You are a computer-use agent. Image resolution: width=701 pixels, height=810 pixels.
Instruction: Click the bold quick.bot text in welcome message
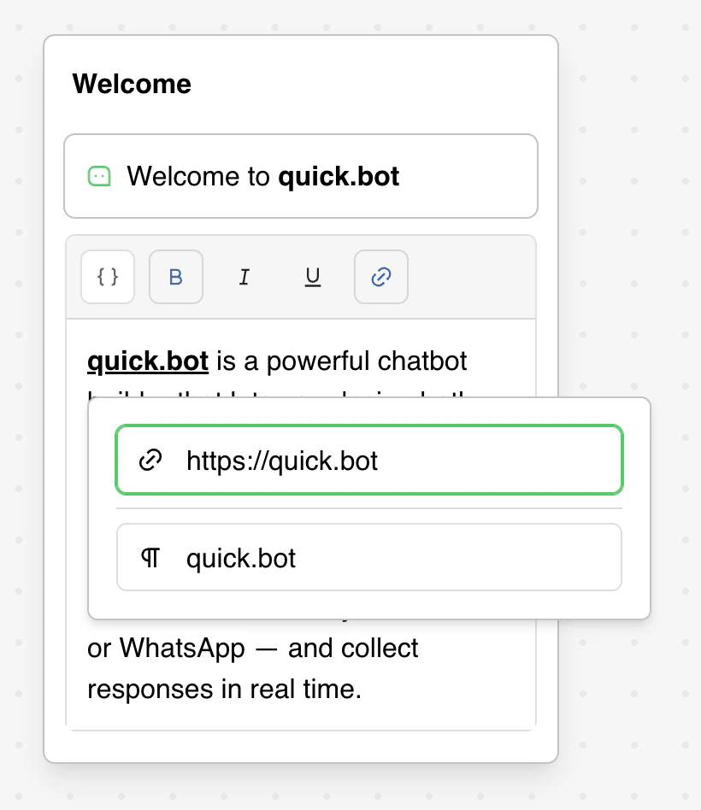[338, 176]
